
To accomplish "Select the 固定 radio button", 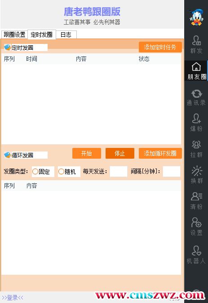I will [x=35, y=171].
